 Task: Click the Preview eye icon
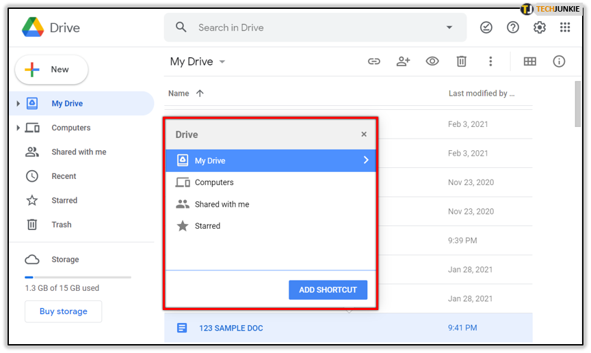tap(432, 61)
